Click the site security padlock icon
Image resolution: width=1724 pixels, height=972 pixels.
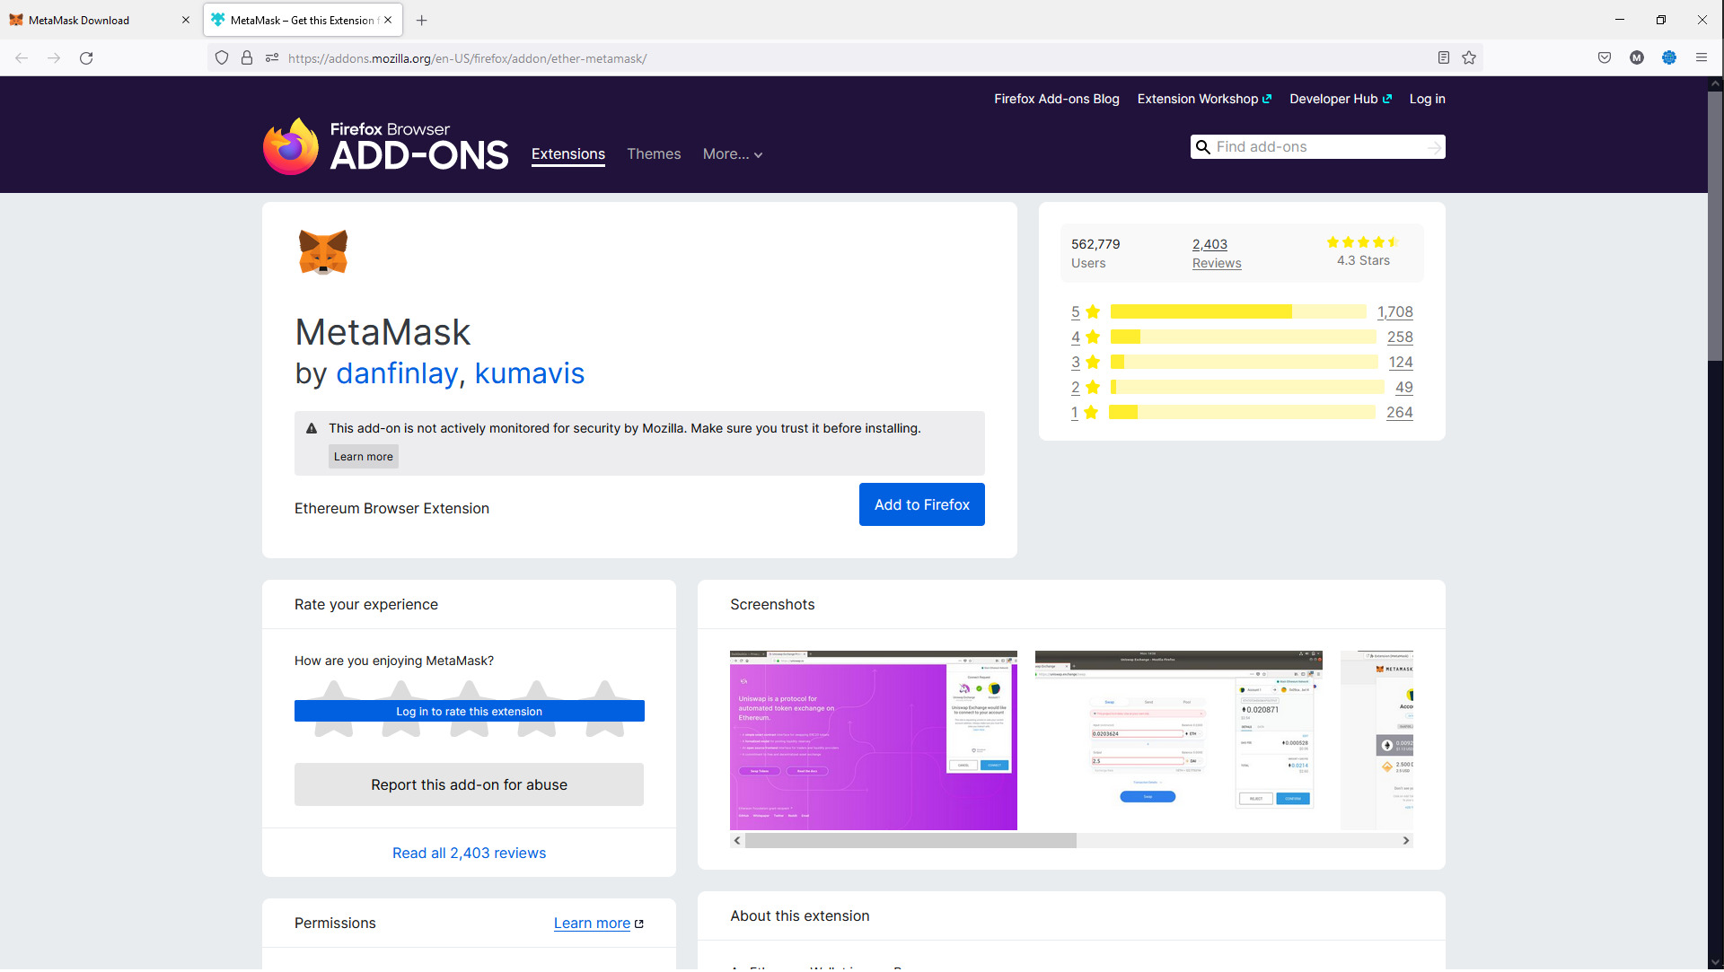pyautogui.click(x=247, y=58)
